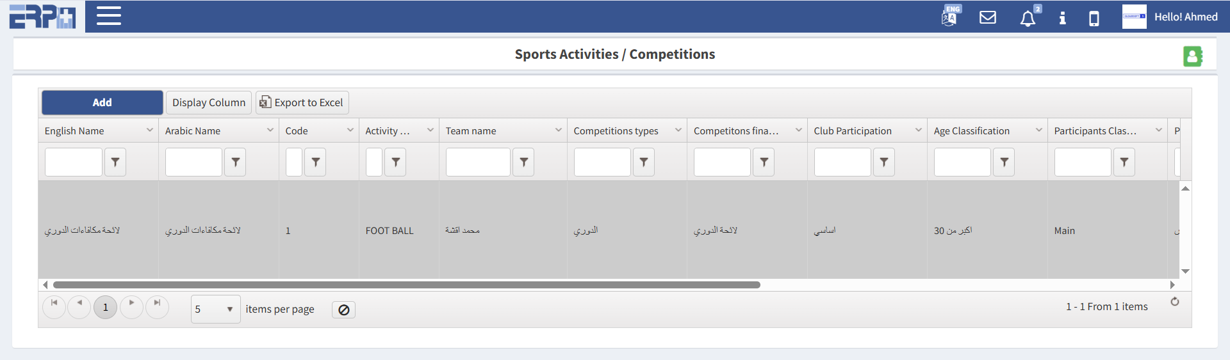1230x360 pixels.
Task: Click the mobile phone icon in header
Action: click(x=1094, y=18)
